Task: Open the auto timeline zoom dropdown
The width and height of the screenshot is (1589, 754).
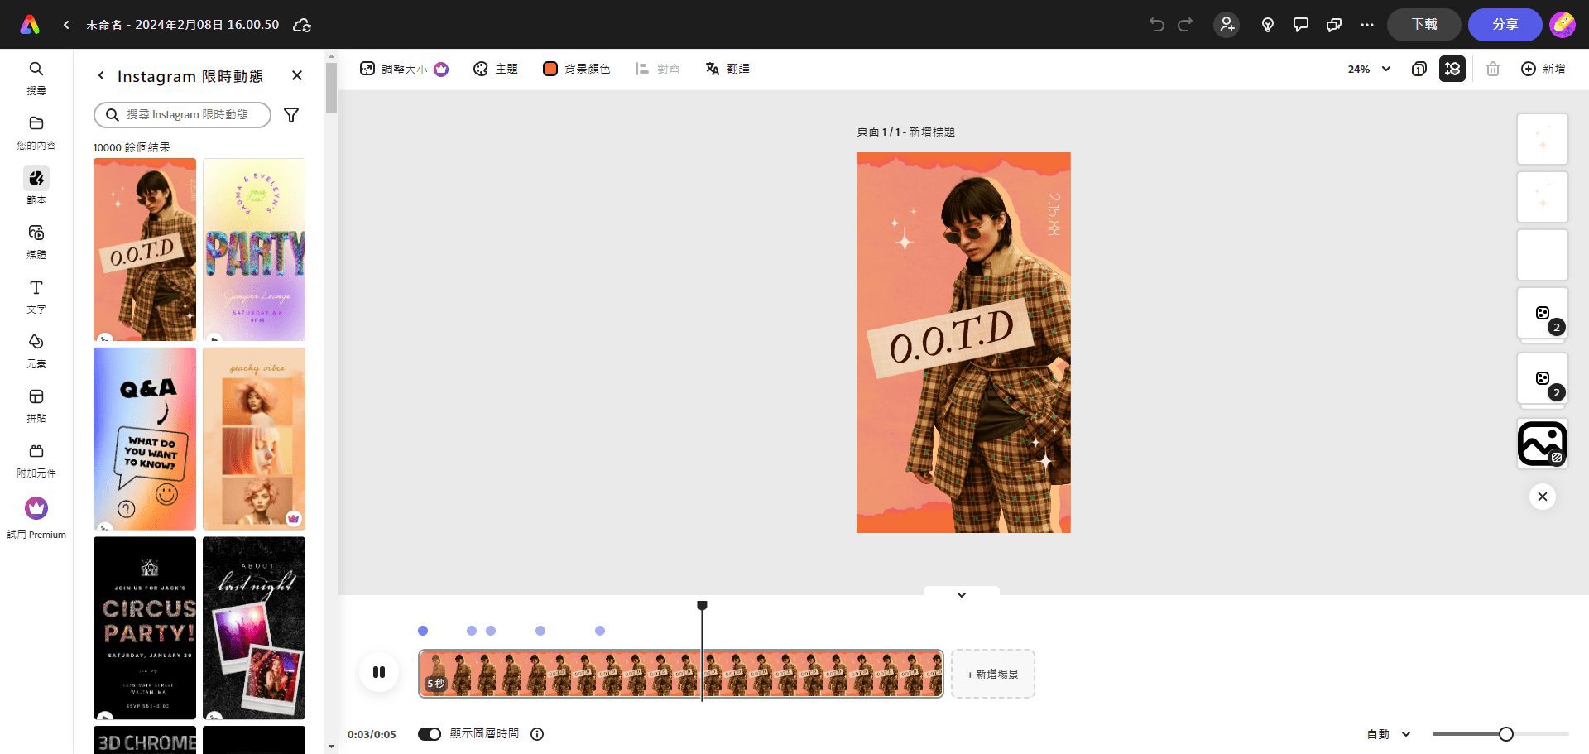Action: [1389, 734]
